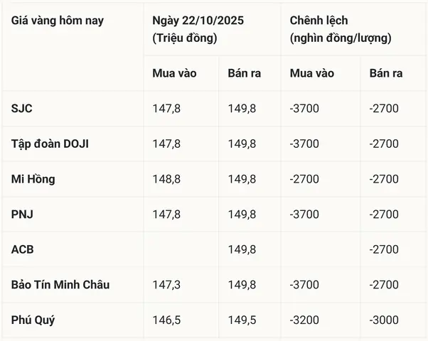
Task: Click ACB sell price 149,8
Action: [242, 249]
